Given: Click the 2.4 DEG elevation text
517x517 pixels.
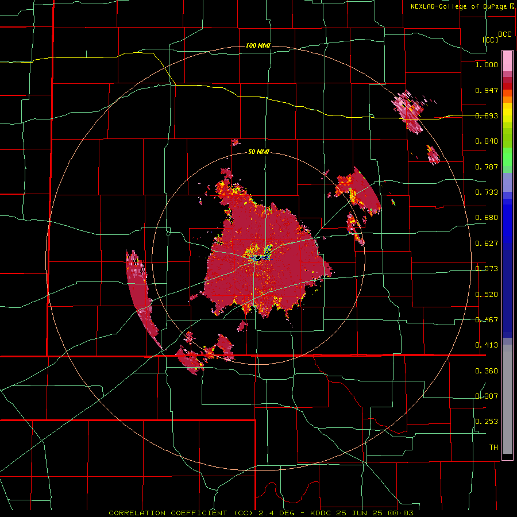Looking at the screenshot, I should click(x=276, y=513).
